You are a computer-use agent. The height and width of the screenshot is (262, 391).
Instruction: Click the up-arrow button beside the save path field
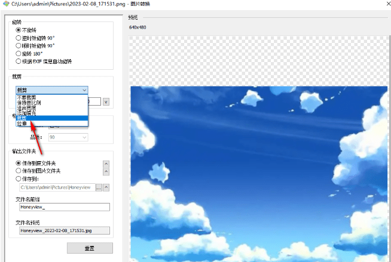pyautogui.click(x=106, y=187)
